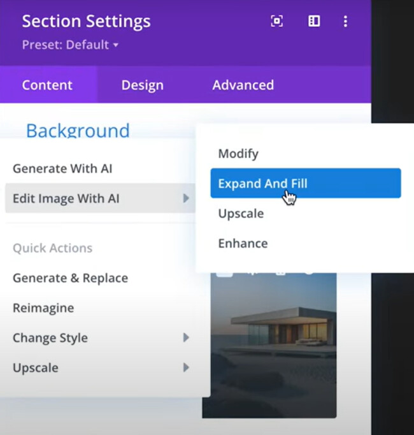Switch to the Design tab

click(x=142, y=85)
